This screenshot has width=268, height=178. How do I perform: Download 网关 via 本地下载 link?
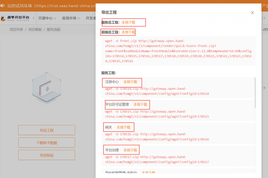pyautogui.click(x=123, y=127)
